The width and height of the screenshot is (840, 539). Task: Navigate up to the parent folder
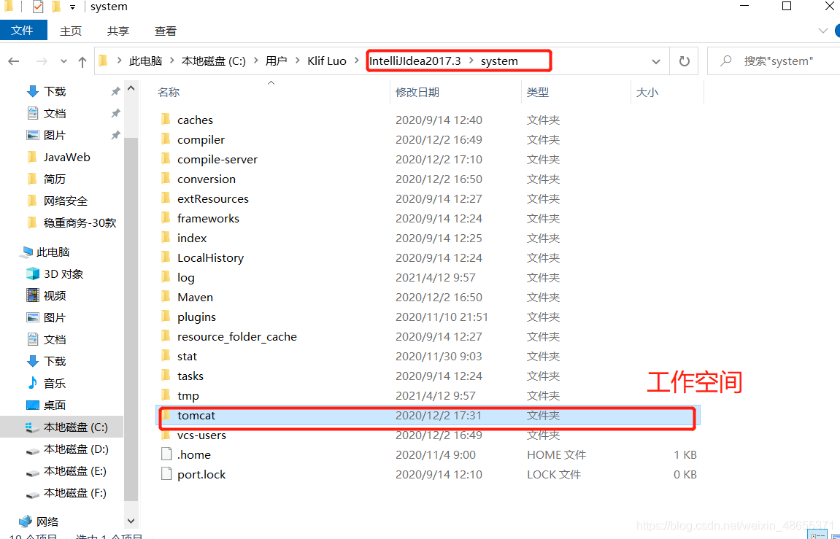pyautogui.click(x=82, y=61)
